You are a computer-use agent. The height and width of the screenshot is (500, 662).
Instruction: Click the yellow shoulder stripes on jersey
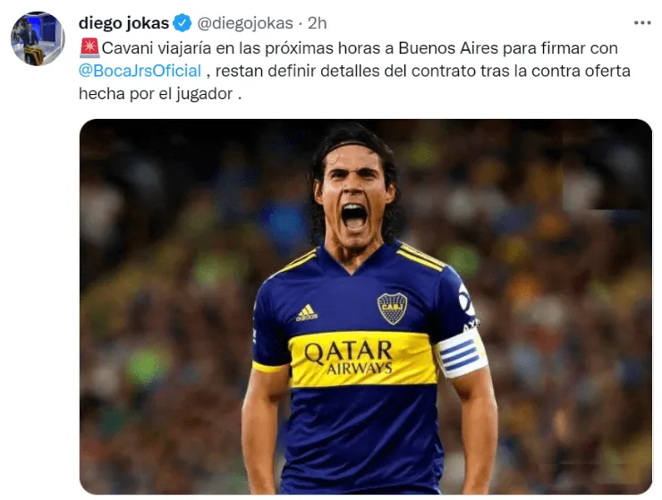[420, 257]
